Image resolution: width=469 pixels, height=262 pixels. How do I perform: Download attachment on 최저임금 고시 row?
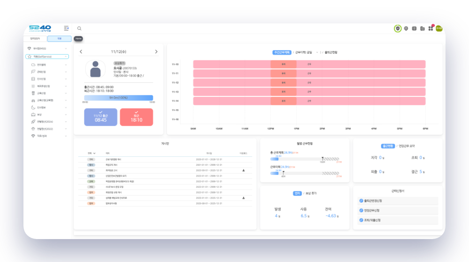point(243,170)
